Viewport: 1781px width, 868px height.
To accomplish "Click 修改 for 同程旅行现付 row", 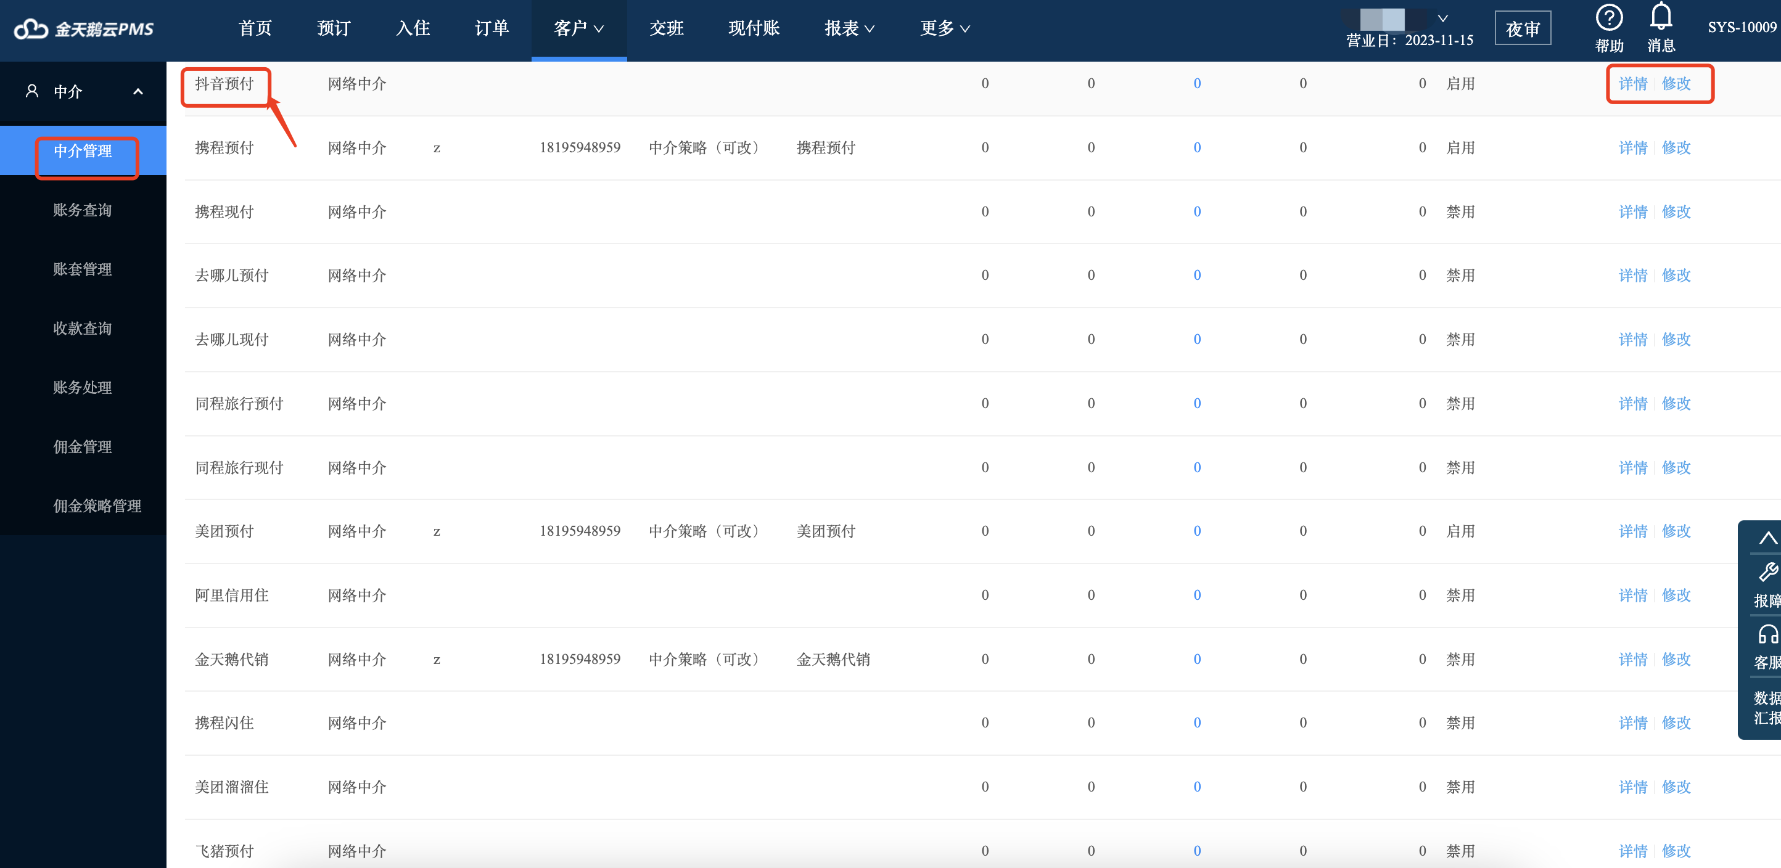I will coord(1676,468).
